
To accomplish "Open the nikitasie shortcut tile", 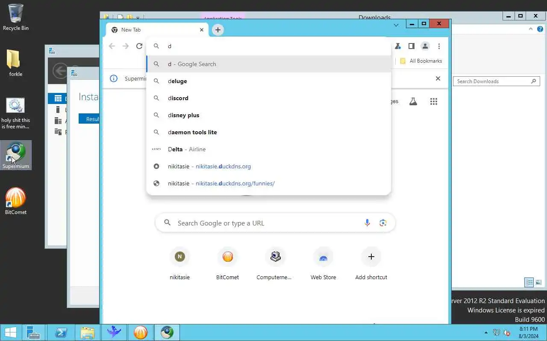I will [x=179, y=264].
